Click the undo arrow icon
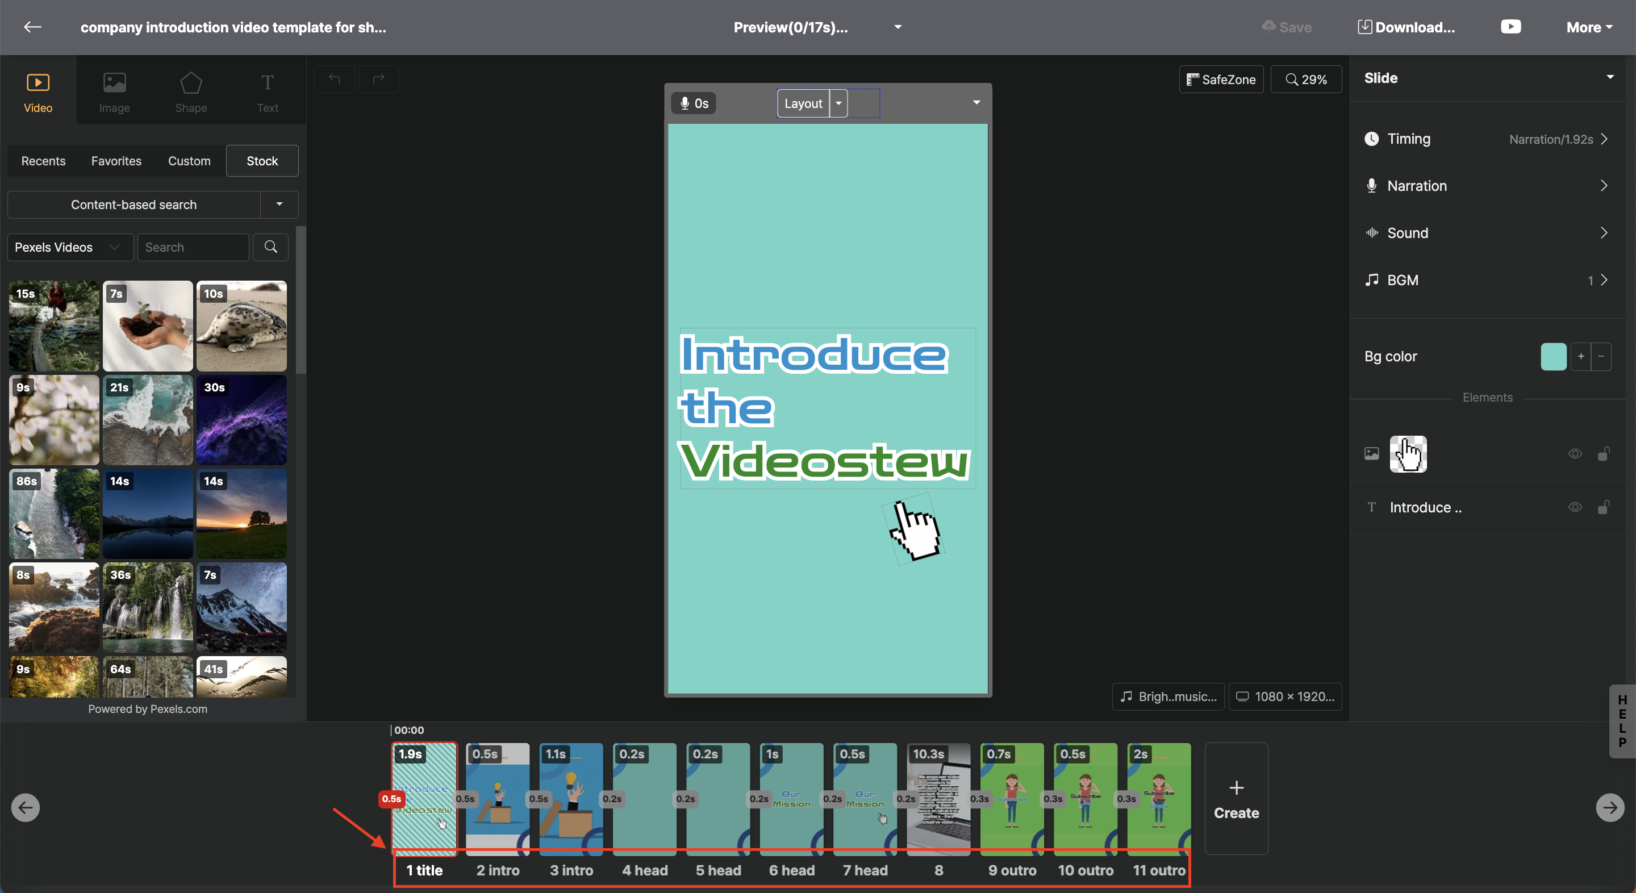The height and width of the screenshot is (893, 1636). pos(335,79)
